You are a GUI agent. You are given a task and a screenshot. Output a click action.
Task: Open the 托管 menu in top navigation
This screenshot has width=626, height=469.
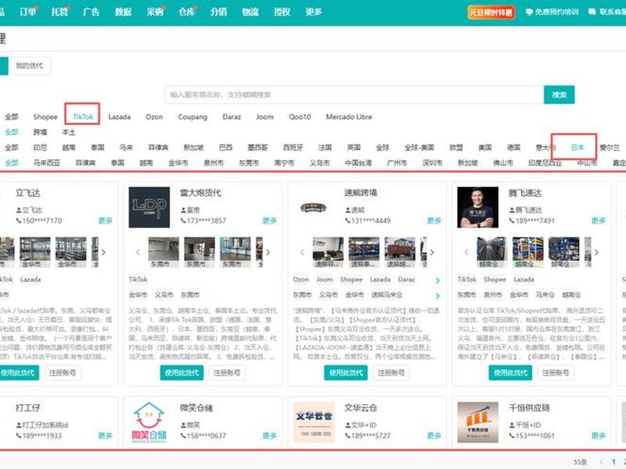(x=59, y=12)
